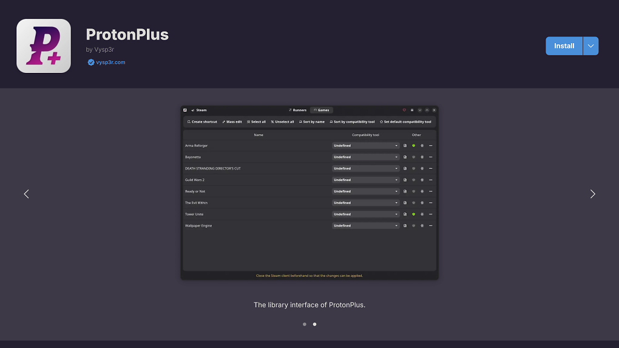
Task: Open Ready or Not compatibility tool dropdown
Action: [365, 191]
